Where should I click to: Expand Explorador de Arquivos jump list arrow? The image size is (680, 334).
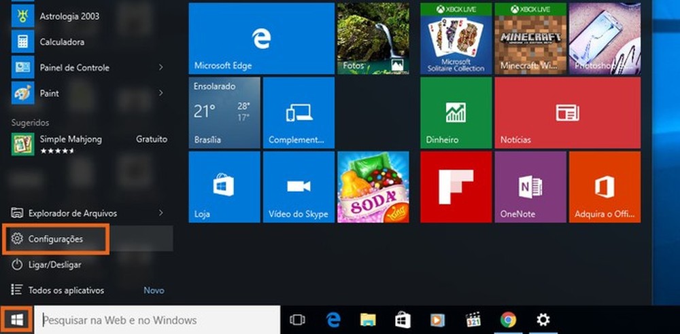161,212
